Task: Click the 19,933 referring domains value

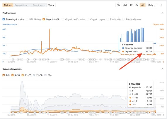Action: click(x=149, y=48)
